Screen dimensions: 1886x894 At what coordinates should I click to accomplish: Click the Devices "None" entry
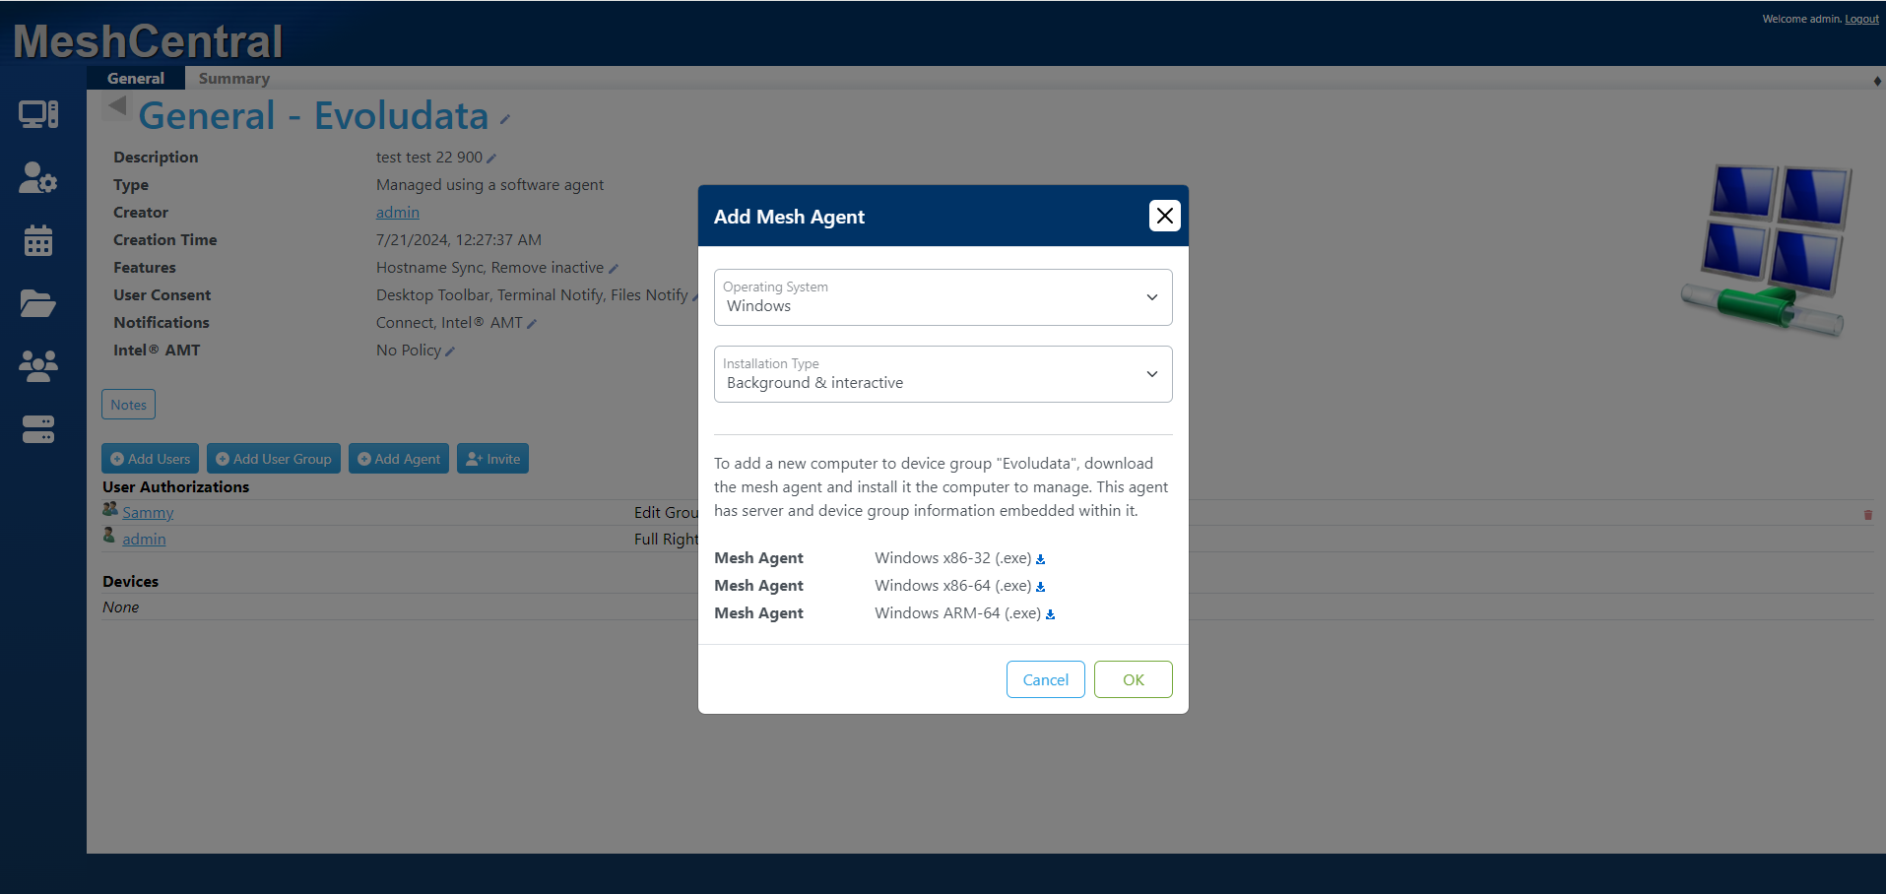(x=121, y=607)
